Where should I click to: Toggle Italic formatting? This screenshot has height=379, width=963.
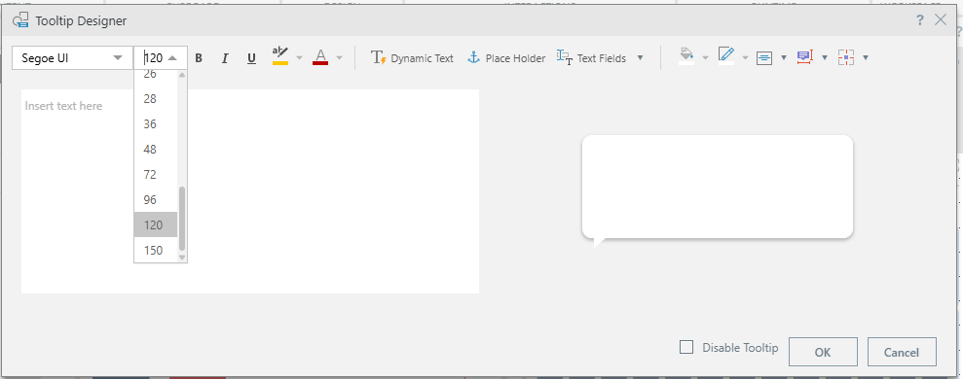pos(225,58)
